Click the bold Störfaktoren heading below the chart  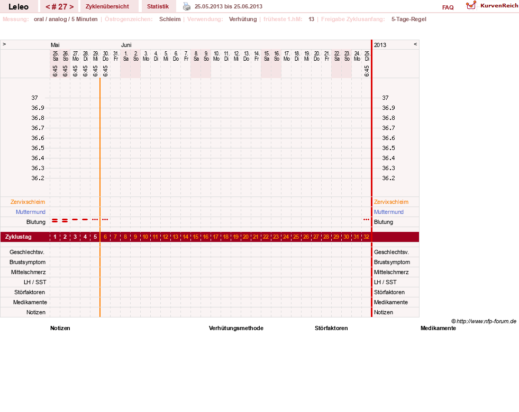(331, 328)
